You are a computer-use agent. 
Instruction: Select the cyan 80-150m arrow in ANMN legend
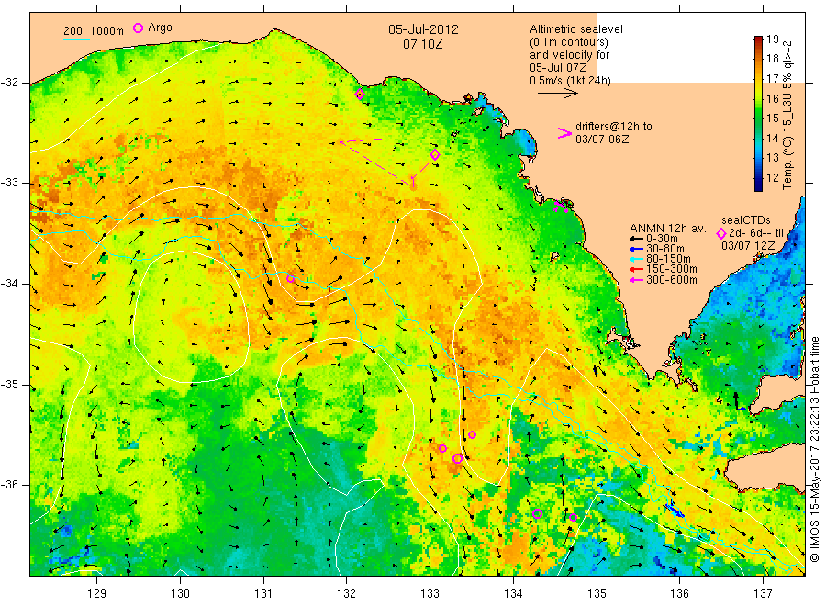tap(636, 259)
